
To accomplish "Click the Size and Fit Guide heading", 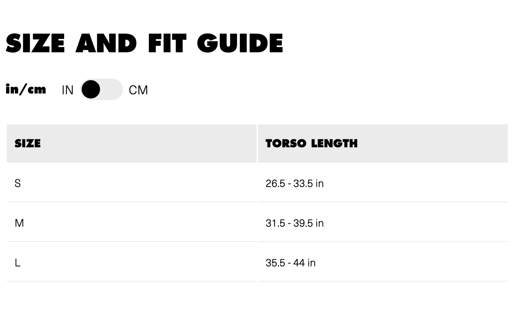I will pos(145,43).
